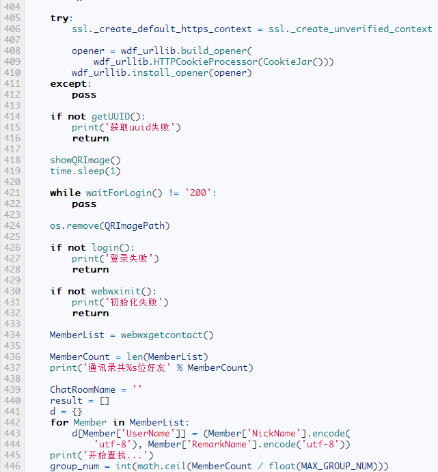The width and height of the screenshot is (438, 472).
Task: Click the string '初始化失败' on line 431
Action: (x=134, y=302)
